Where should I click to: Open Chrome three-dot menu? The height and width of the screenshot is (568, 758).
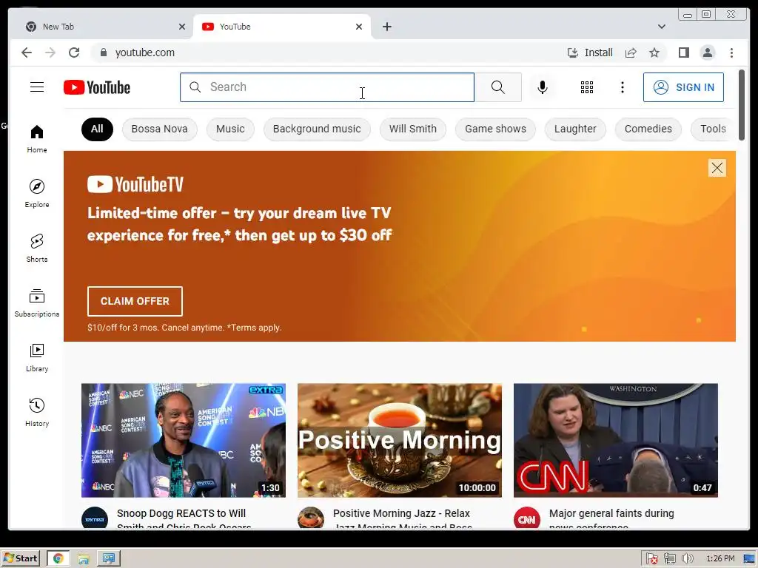pos(731,53)
